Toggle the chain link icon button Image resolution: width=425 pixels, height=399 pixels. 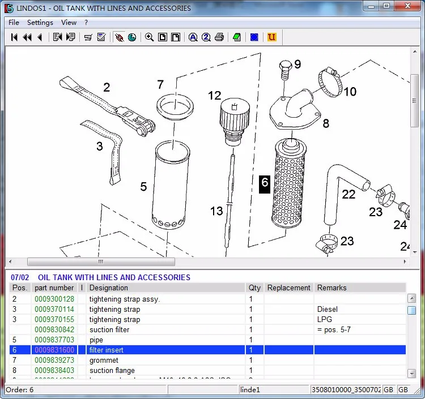pyautogui.click(x=119, y=37)
